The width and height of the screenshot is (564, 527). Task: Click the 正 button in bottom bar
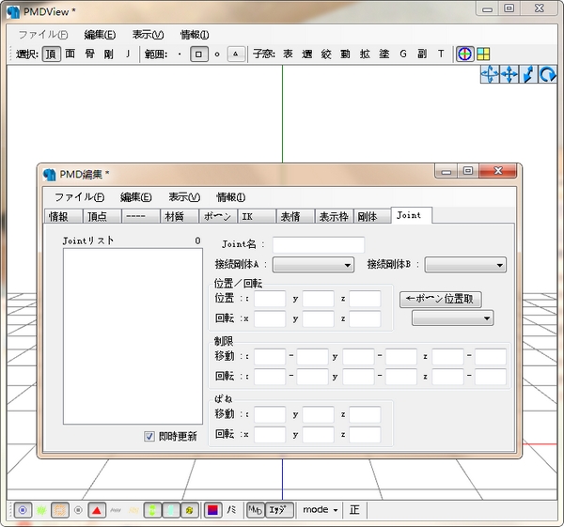(x=354, y=510)
